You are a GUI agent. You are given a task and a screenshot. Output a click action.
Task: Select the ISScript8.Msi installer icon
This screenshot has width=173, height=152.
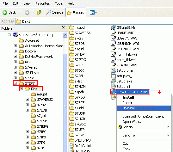(114, 27)
